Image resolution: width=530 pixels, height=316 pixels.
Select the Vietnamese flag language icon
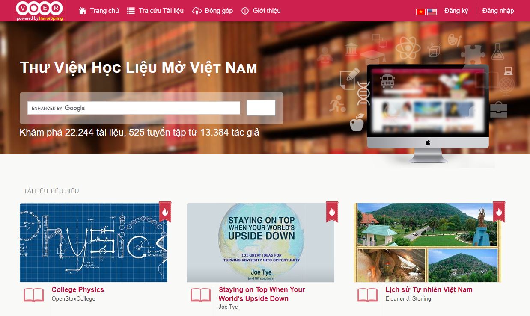pyautogui.click(x=420, y=12)
